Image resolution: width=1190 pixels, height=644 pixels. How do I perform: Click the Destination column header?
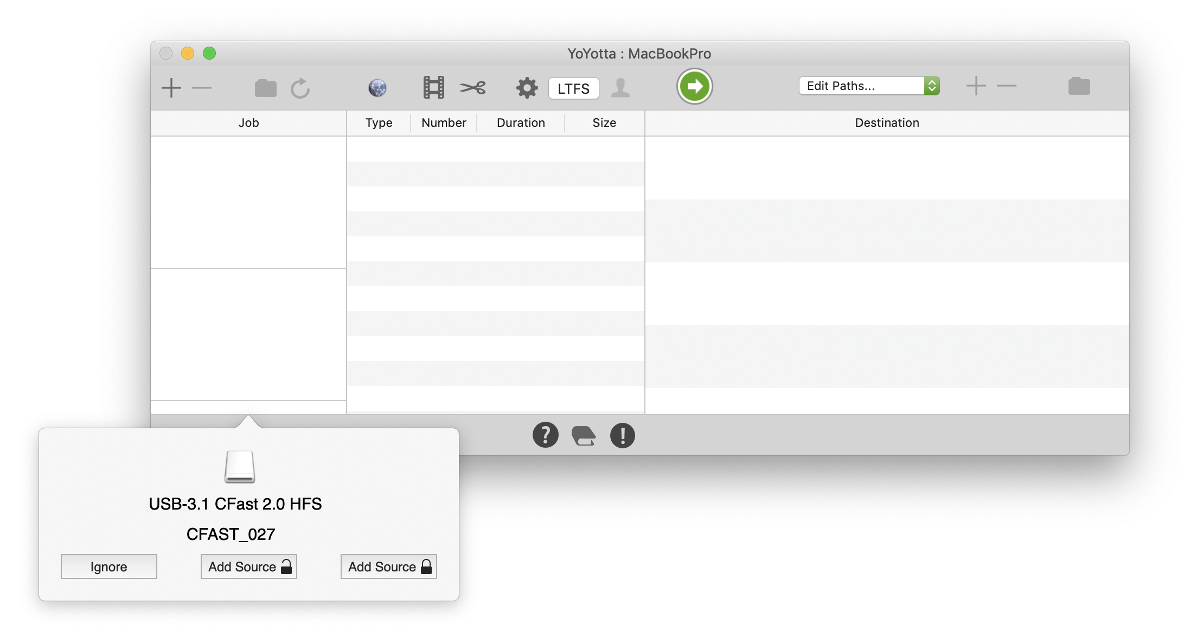[x=887, y=123]
